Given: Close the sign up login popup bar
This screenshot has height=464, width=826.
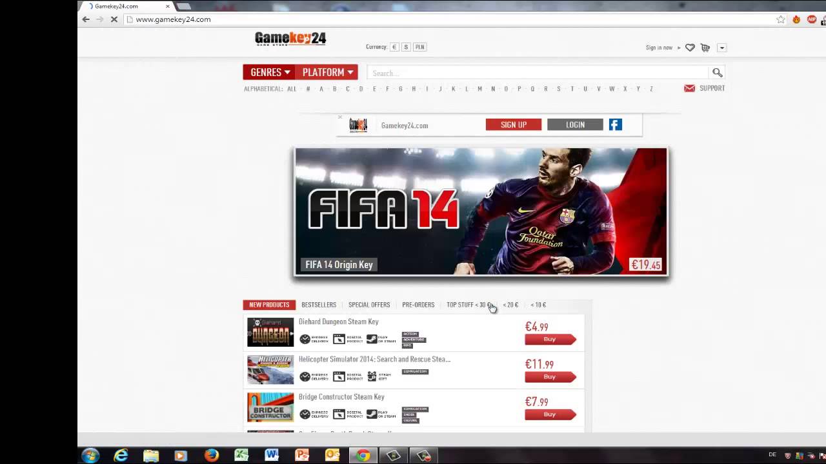Looking at the screenshot, I should click(x=340, y=117).
